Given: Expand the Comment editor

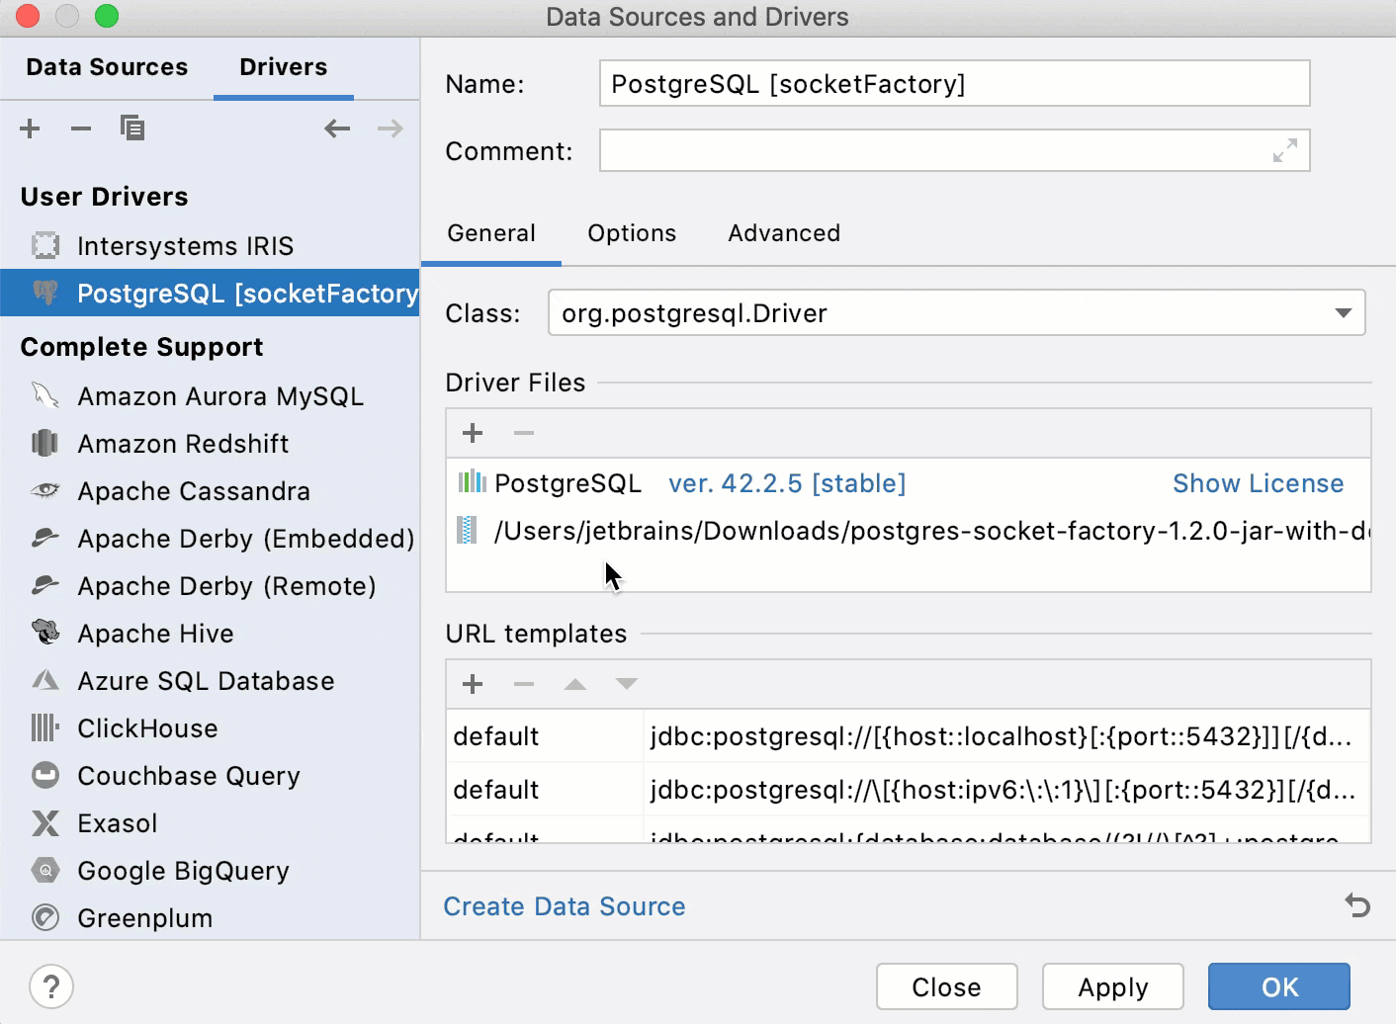Looking at the screenshot, I should (x=1284, y=150).
